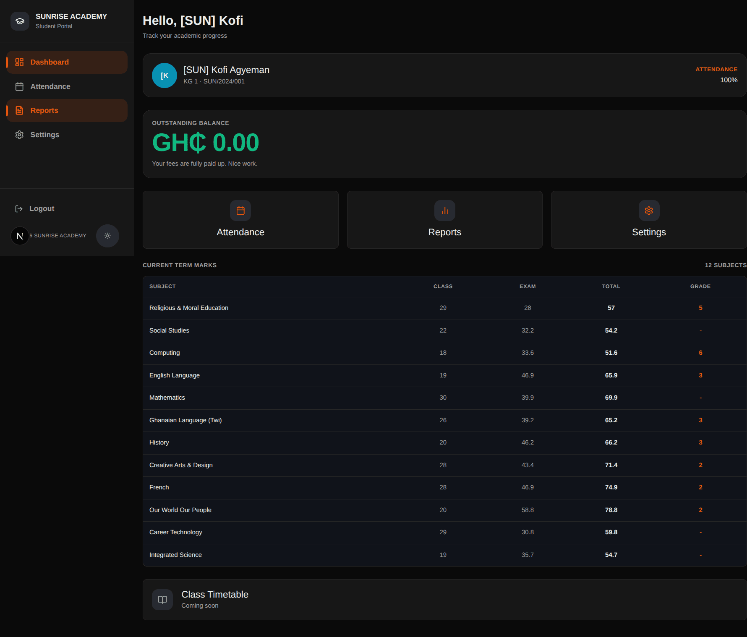Click the Logout label

pos(42,209)
